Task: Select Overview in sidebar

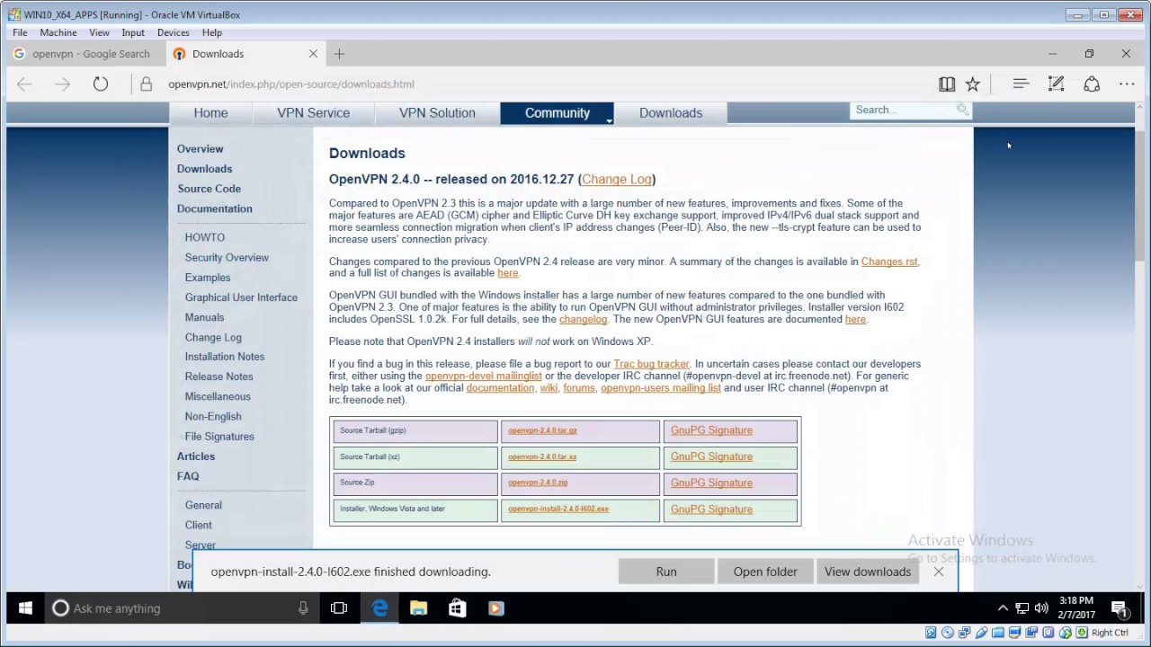Action: 200,149
